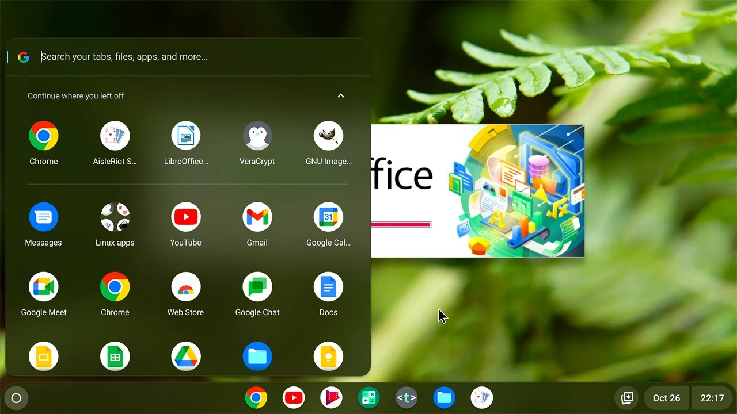Open the Chrome app beside AisleRiot in launcher
737x414 pixels.
(44, 136)
